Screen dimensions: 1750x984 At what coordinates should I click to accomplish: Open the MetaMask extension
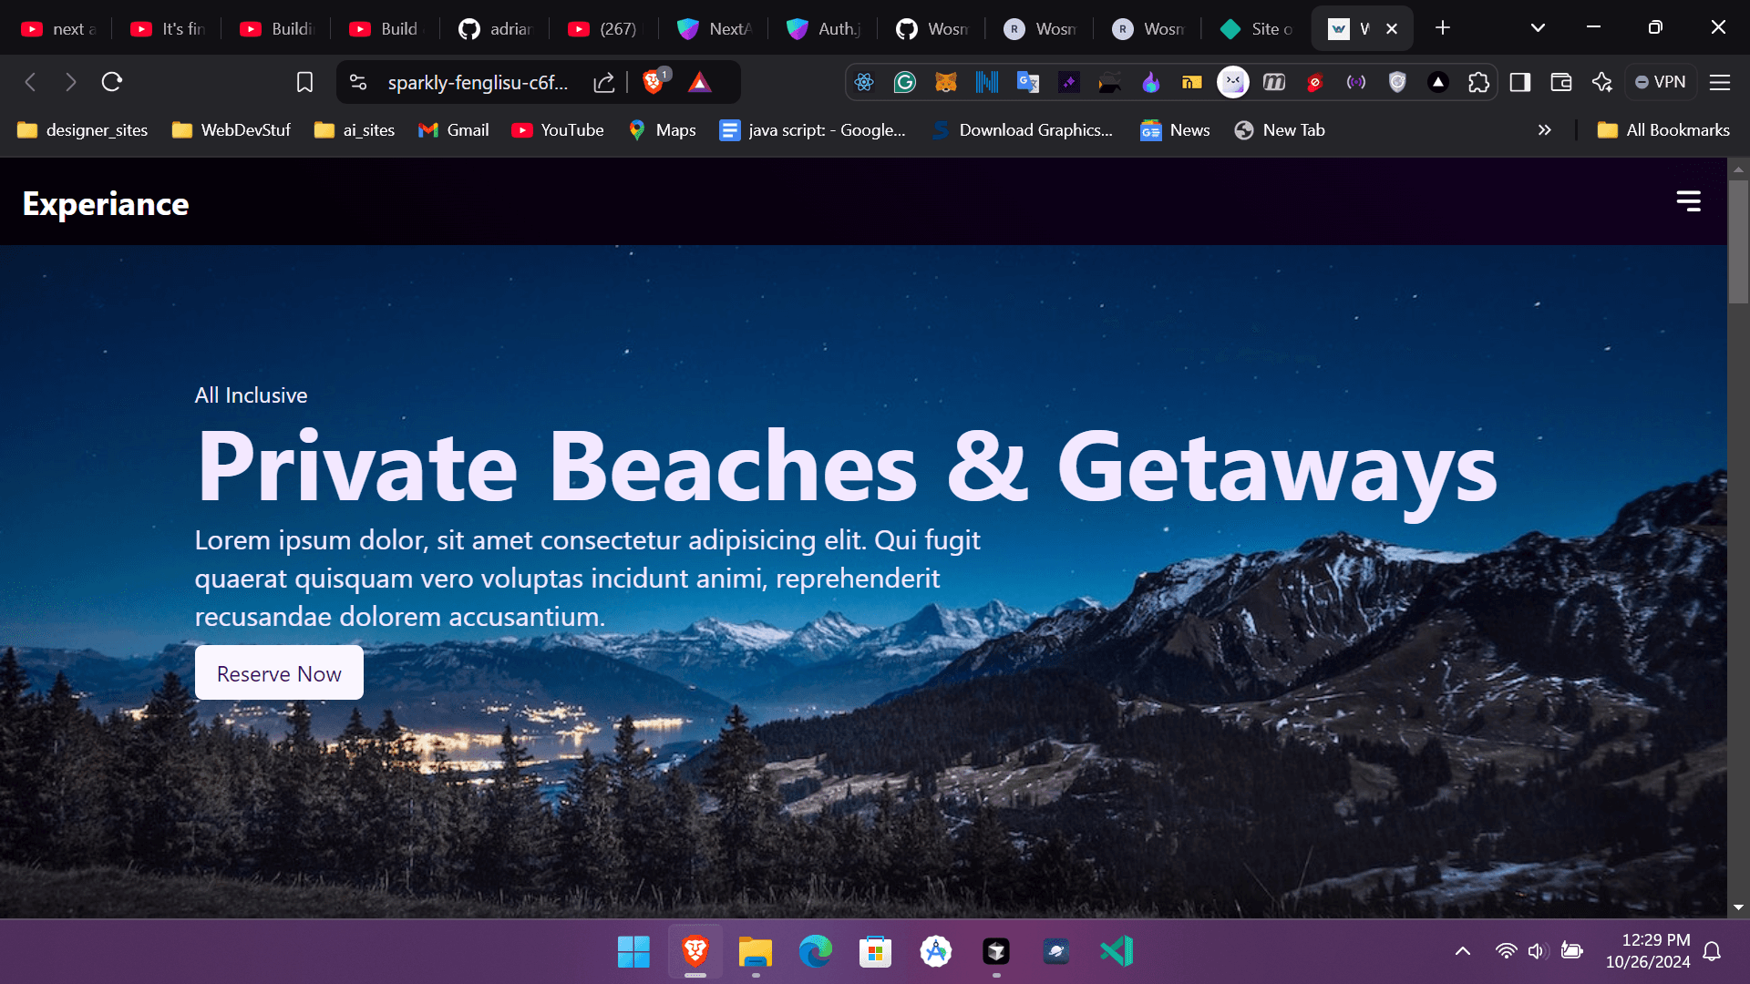(945, 82)
